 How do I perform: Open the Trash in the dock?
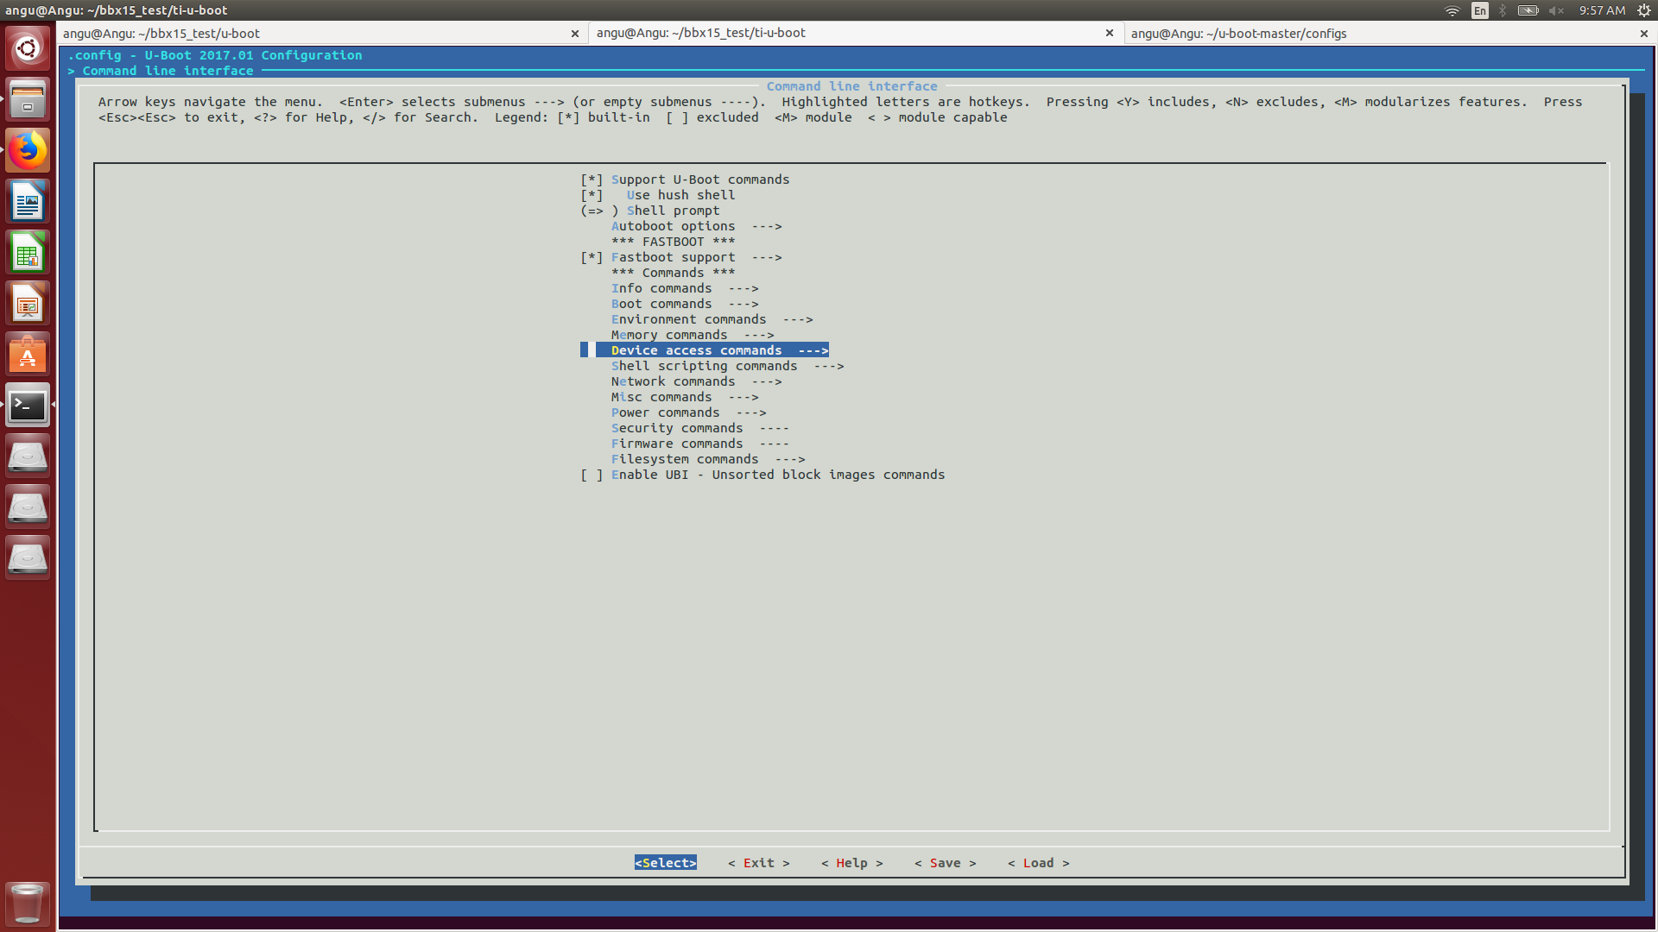(28, 903)
